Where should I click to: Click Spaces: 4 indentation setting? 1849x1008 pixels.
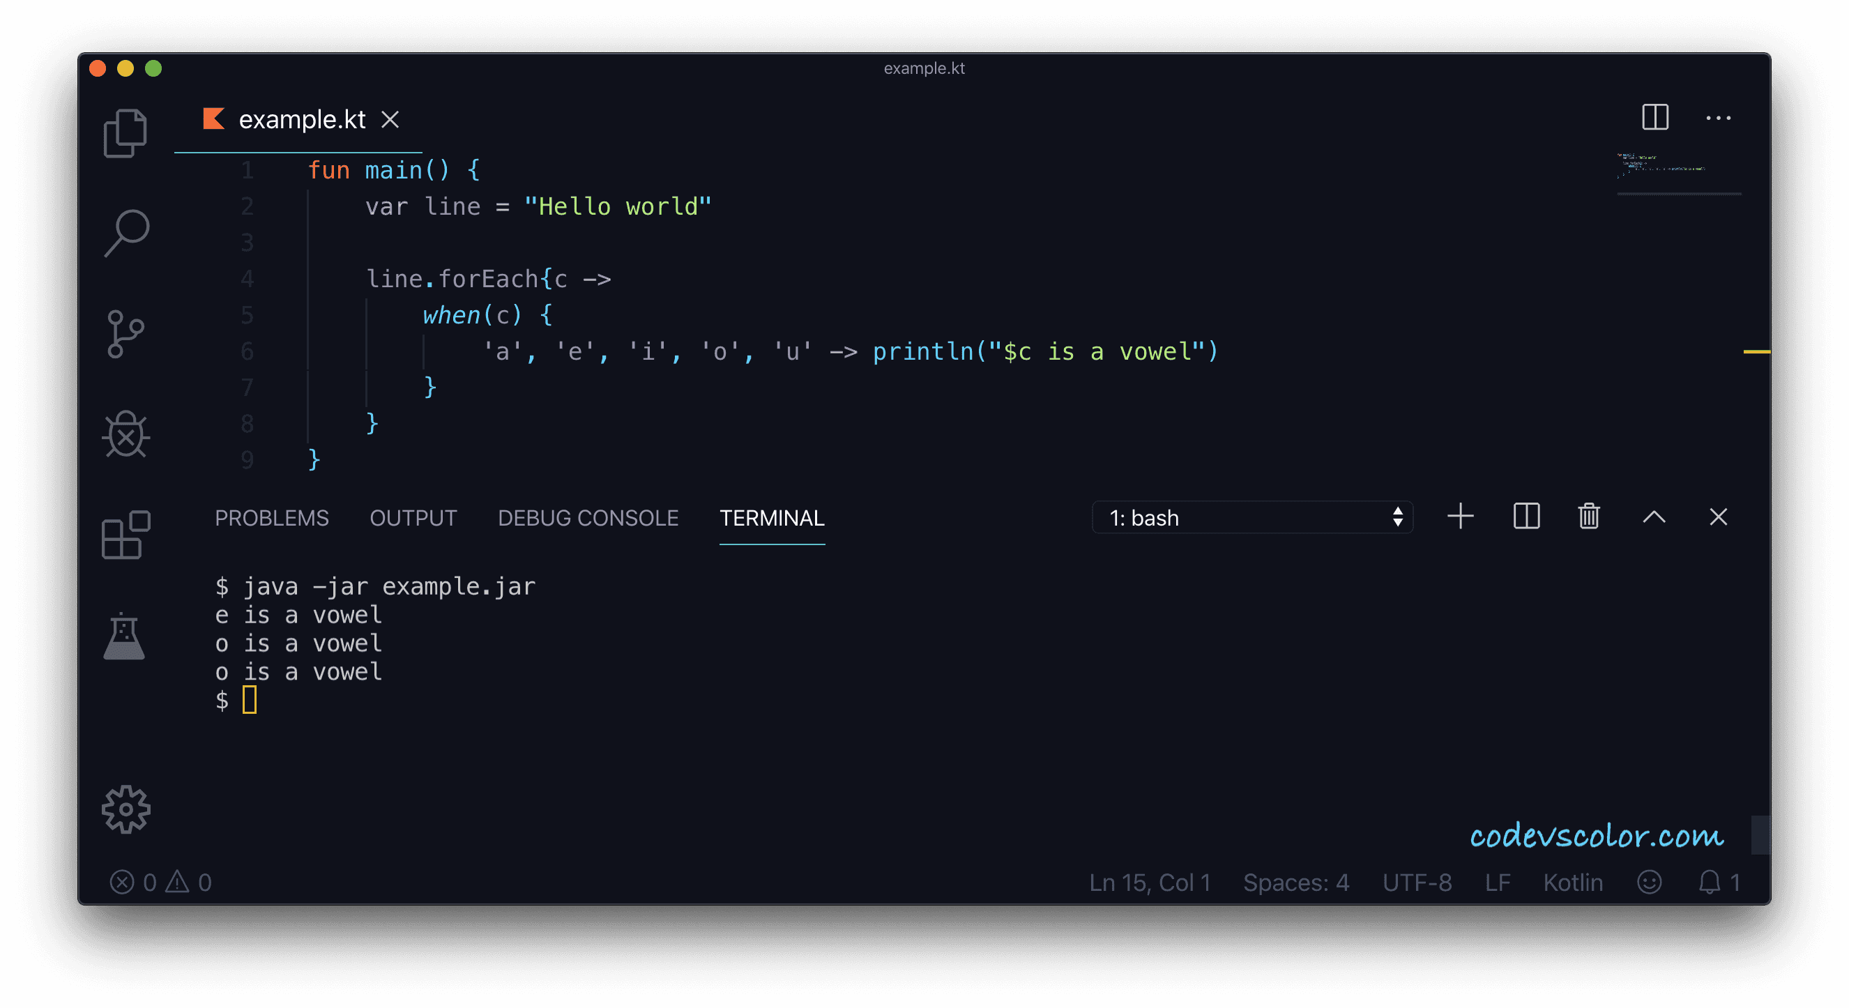(1295, 883)
